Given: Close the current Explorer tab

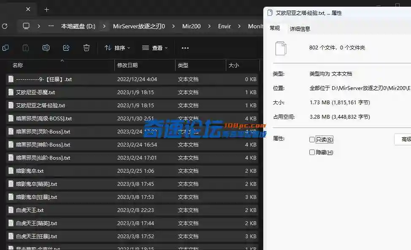Looking at the screenshot, I should (28, 9).
